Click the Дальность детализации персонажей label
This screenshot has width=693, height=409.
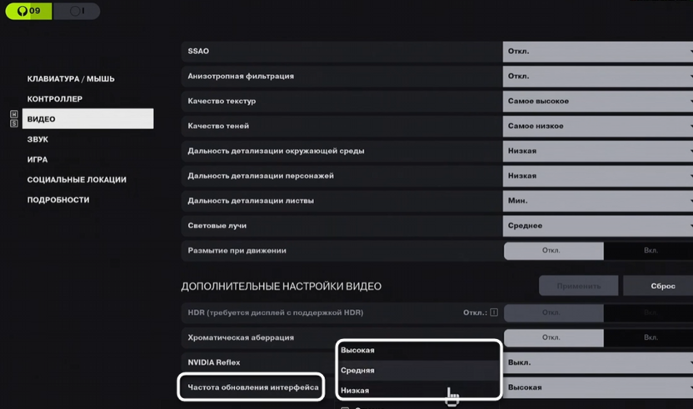coord(261,176)
